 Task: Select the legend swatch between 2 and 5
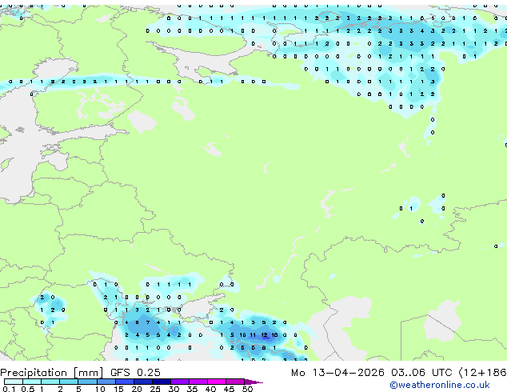(69, 382)
